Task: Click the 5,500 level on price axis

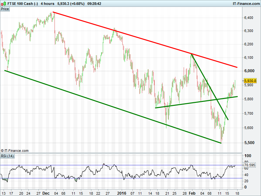Action: pyautogui.click(x=249, y=143)
